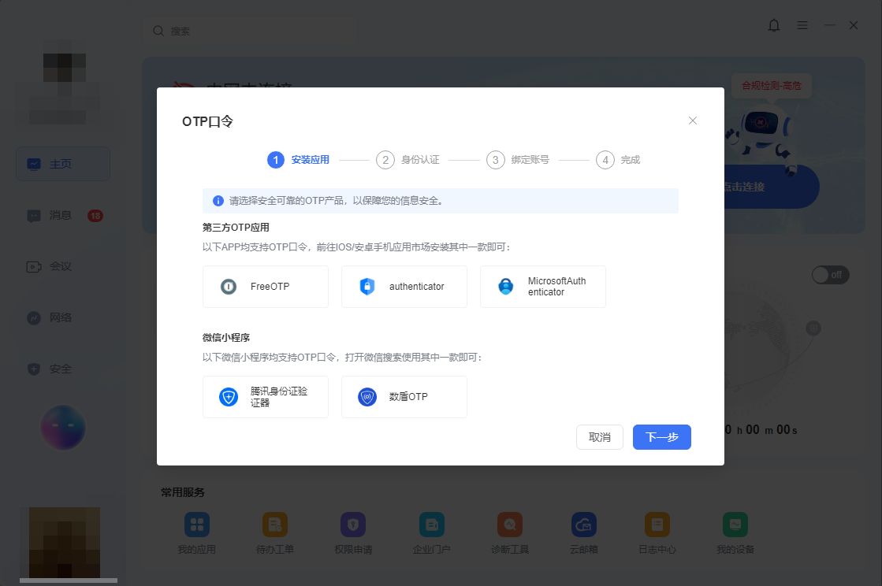This screenshot has height=586, width=882.
Task: Go to 主页 in the sidebar
Action: (63, 164)
